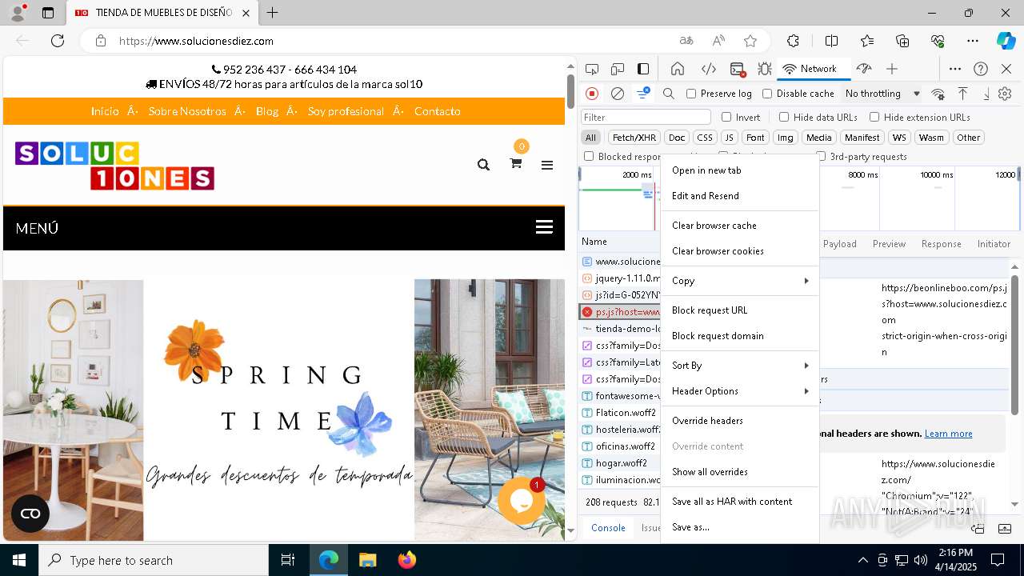The height and width of the screenshot is (576, 1024).
Task: Expand the MENÚ black bar hamburger
Action: coord(544,228)
